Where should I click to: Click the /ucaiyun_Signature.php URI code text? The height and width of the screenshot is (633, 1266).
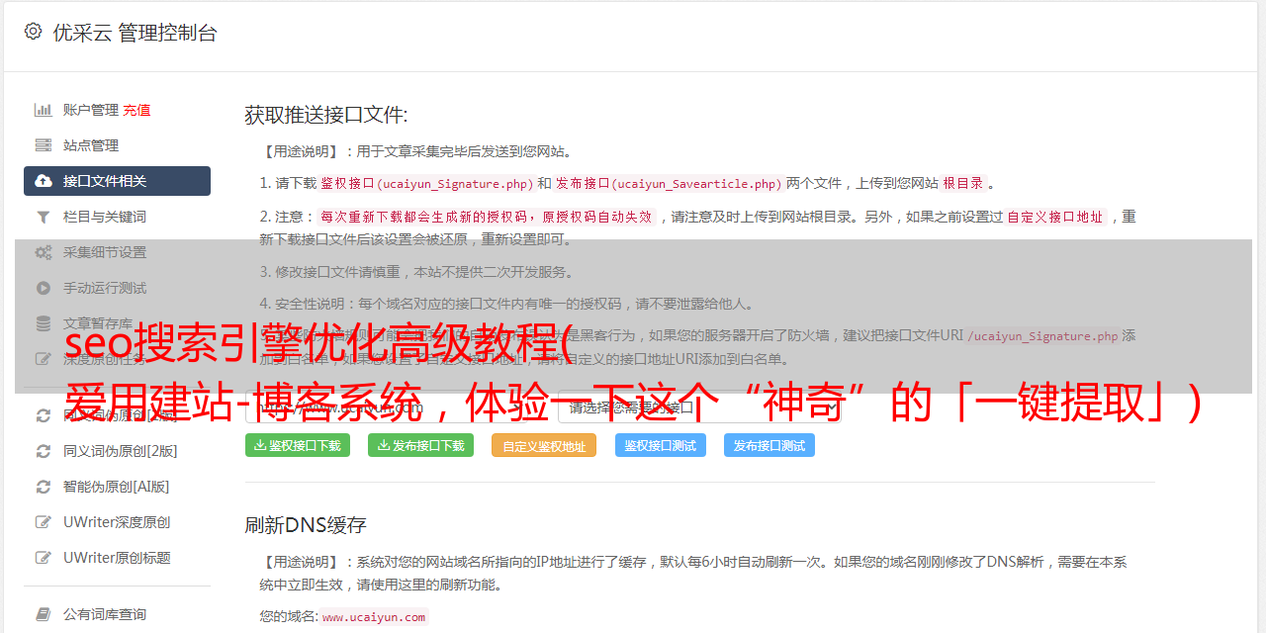point(1042,335)
